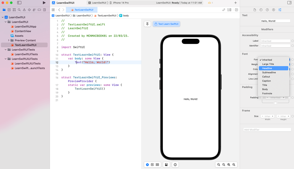Show the File inspector
This screenshot has width=294, height=169.
[255, 10]
